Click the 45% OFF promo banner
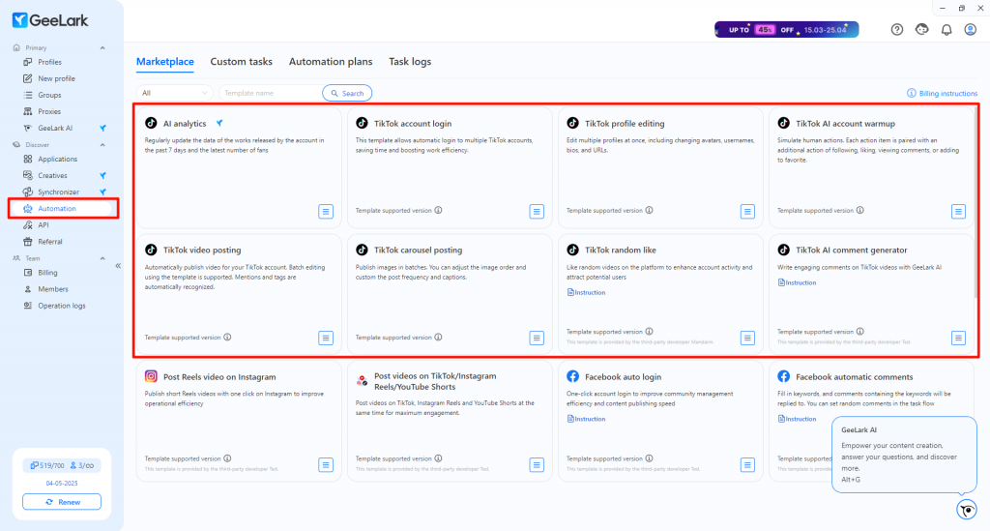The image size is (990, 531). (x=786, y=30)
